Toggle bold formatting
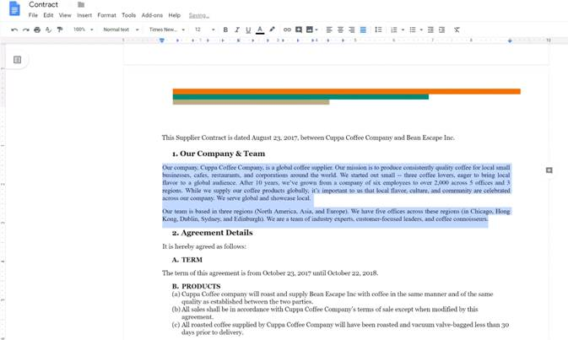 point(225,30)
